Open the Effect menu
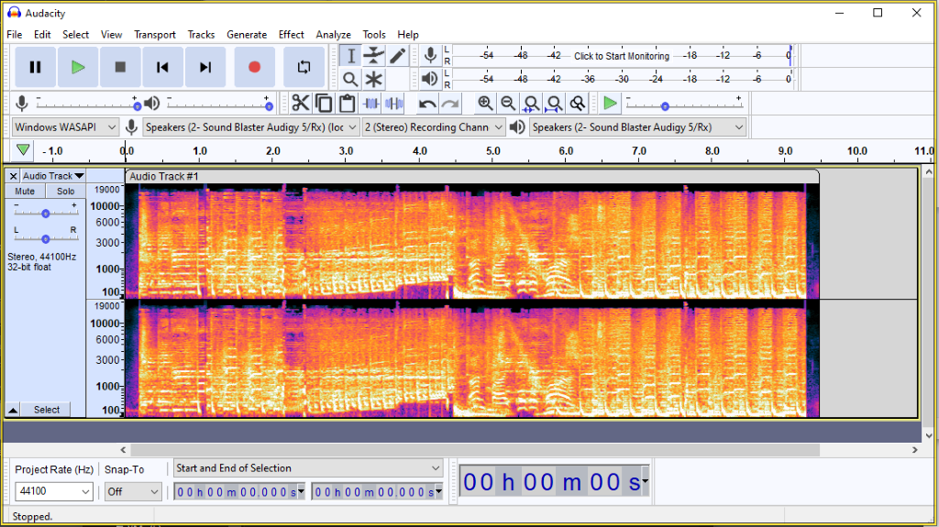 coord(291,35)
